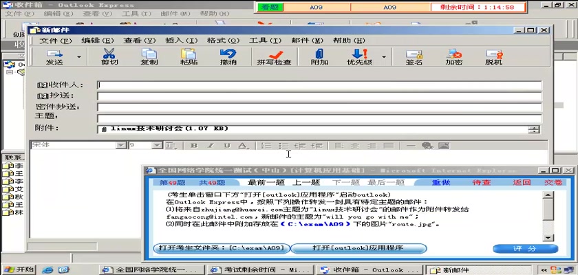
Task: Click 重做 (redo) in exam window
Action: coord(442,183)
